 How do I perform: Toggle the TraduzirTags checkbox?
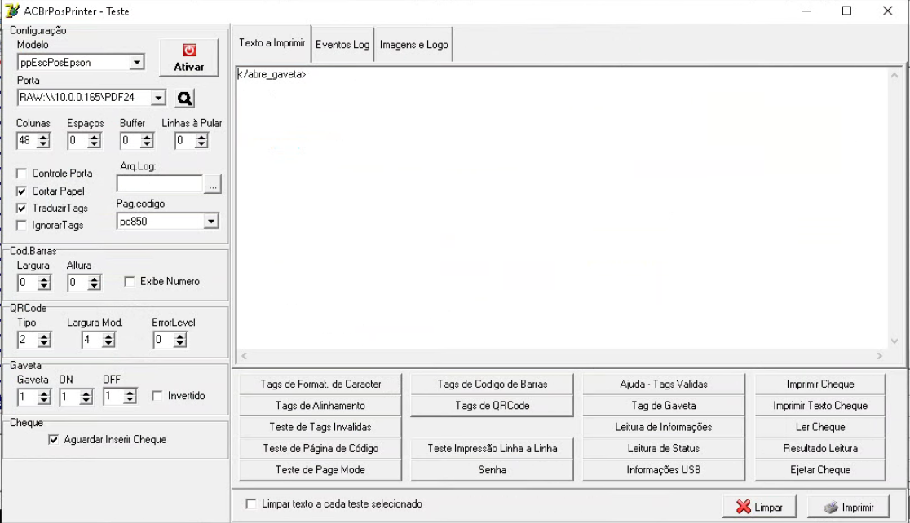point(21,208)
